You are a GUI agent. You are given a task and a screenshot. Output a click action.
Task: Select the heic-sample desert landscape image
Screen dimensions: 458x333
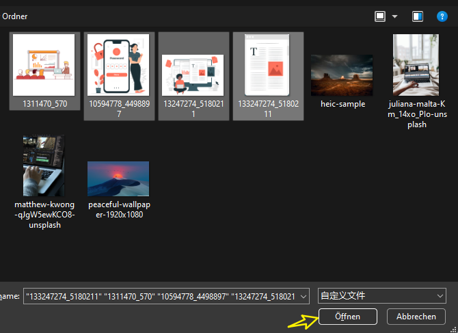pos(342,75)
